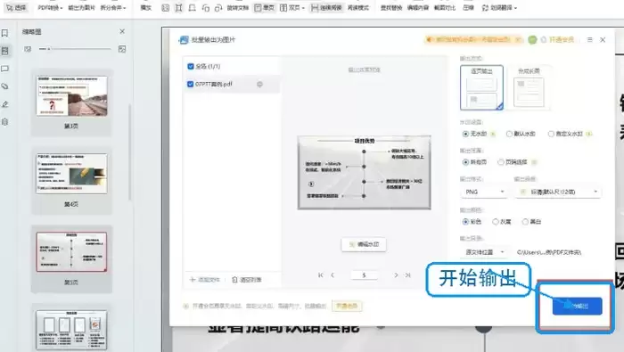Go to last page in preview
The width and height of the screenshot is (624, 352).
click(x=408, y=274)
